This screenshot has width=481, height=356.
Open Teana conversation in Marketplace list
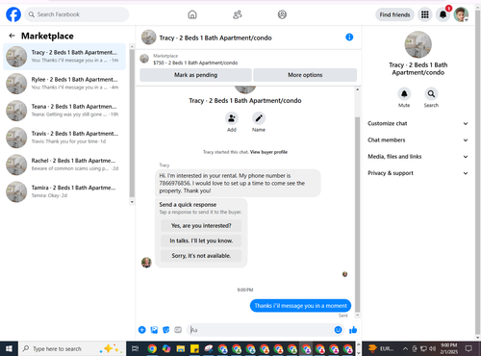pos(64,111)
